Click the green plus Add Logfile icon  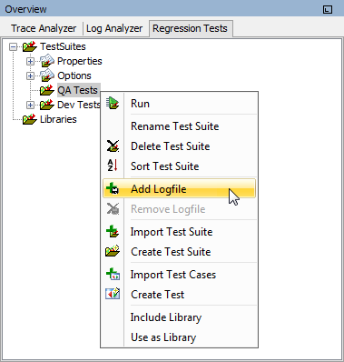pos(113,188)
